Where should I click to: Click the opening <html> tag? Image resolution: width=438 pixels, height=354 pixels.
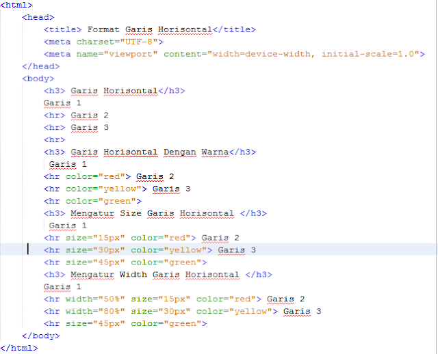[x=16, y=5]
